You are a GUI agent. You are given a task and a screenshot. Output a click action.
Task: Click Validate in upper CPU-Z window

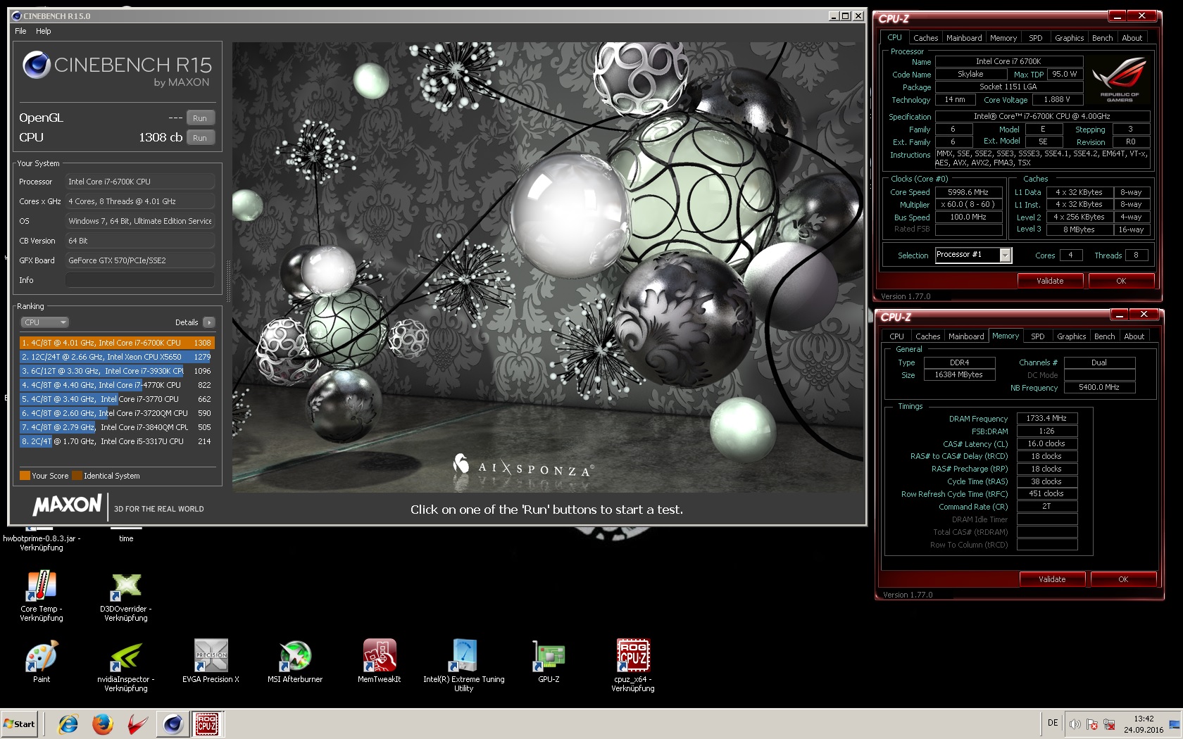1050,281
